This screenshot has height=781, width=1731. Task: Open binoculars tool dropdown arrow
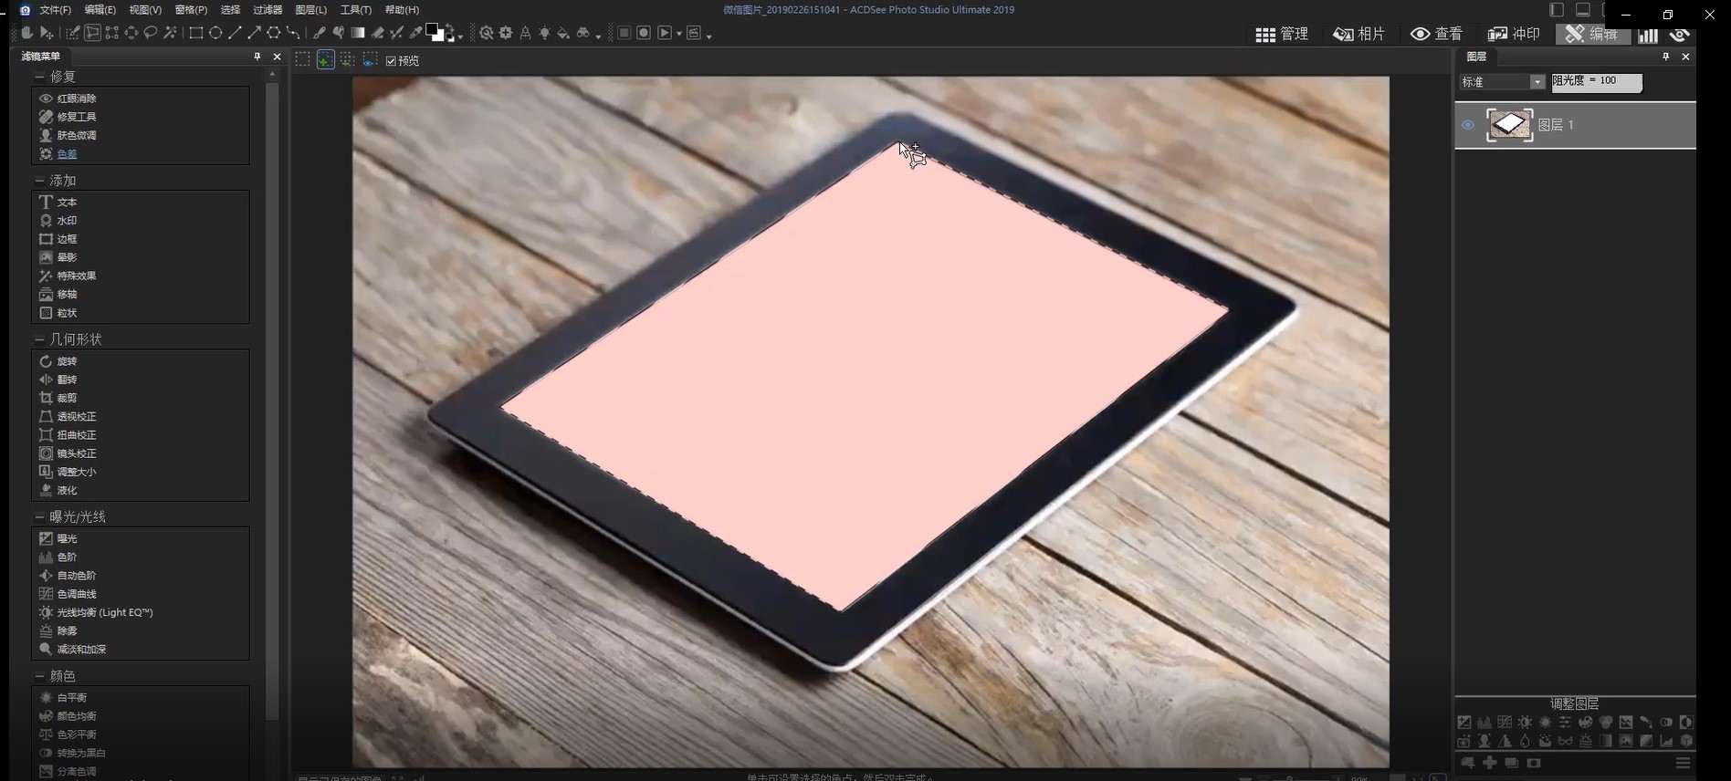pyautogui.click(x=598, y=36)
